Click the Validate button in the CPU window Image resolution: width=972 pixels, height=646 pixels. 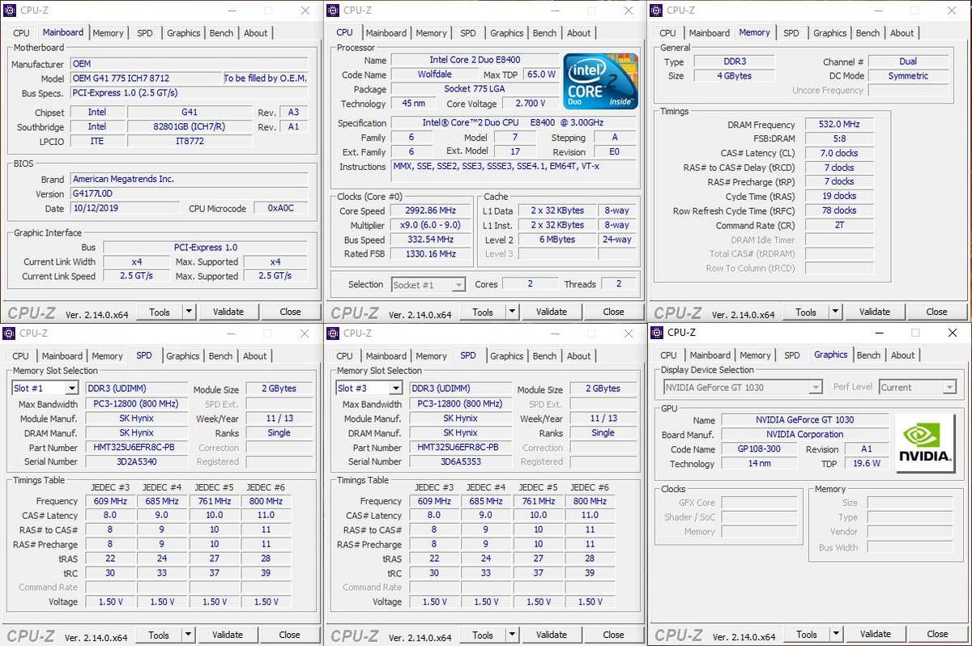click(x=551, y=311)
